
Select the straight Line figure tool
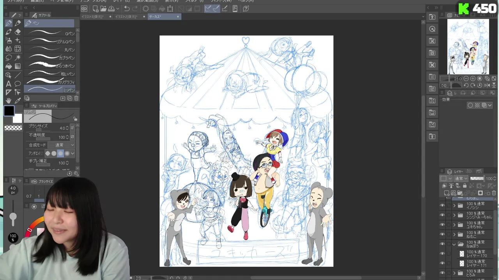coord(18,75)
